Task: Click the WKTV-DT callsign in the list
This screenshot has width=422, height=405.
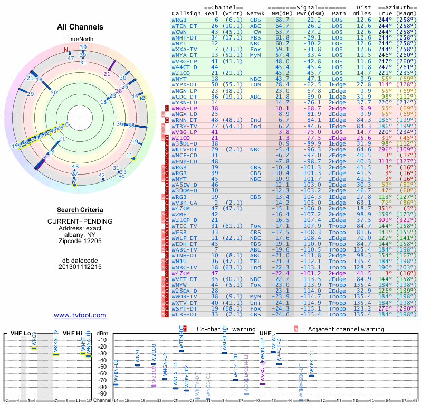Action: click(x=185, y=149)
